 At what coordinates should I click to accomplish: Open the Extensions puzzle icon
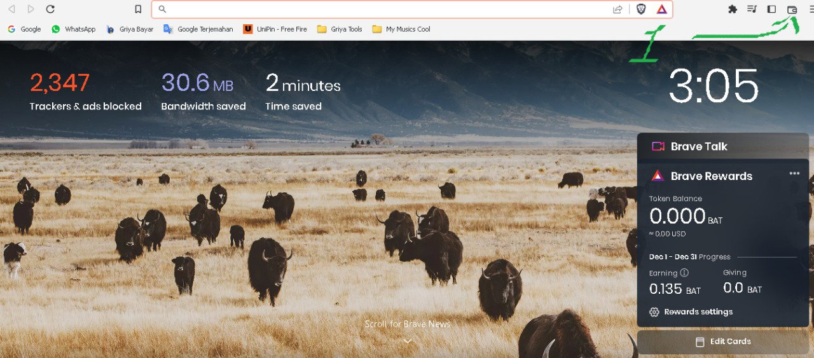coord(733,9)
